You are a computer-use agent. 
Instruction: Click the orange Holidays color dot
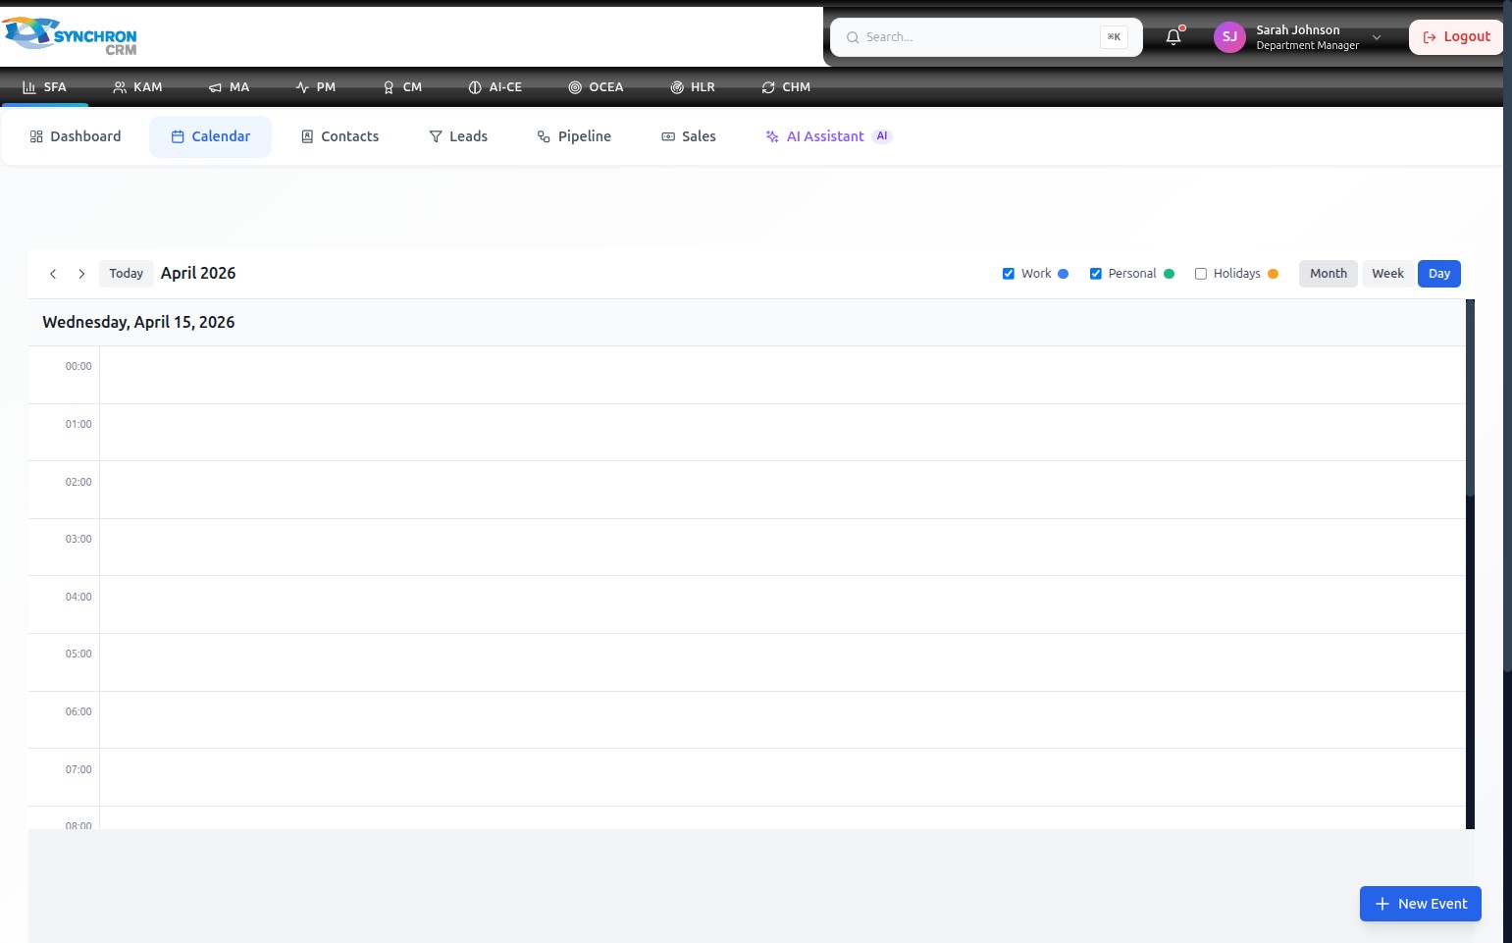tap(1274, 274)
